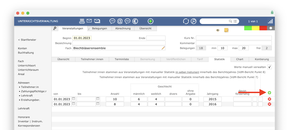The height and width of the screenshot is (130, 289).
Task: Toggle second small checkbox in Jahrgang 2015 row
Action: click(x=260, y=99)
